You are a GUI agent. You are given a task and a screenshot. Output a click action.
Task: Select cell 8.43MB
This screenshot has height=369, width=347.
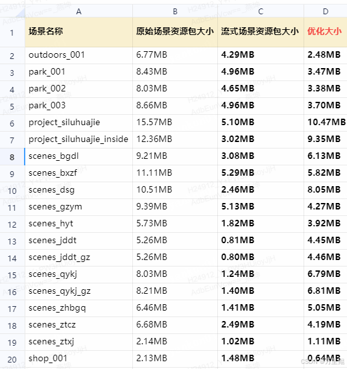(175, 72)
